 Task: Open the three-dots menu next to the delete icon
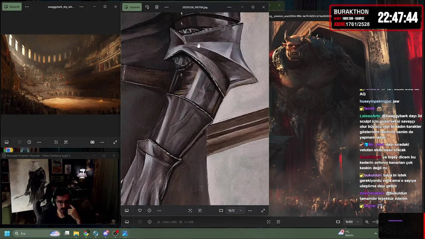[x=166, y=7]
